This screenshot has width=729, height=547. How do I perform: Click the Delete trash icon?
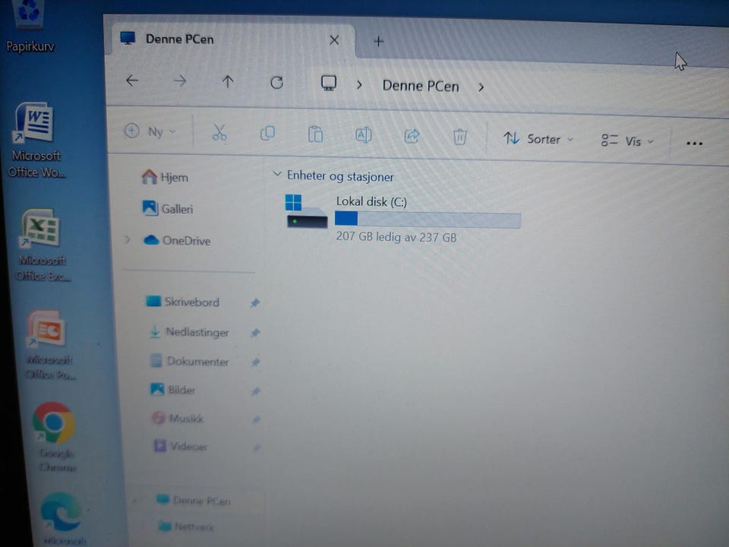460,138
